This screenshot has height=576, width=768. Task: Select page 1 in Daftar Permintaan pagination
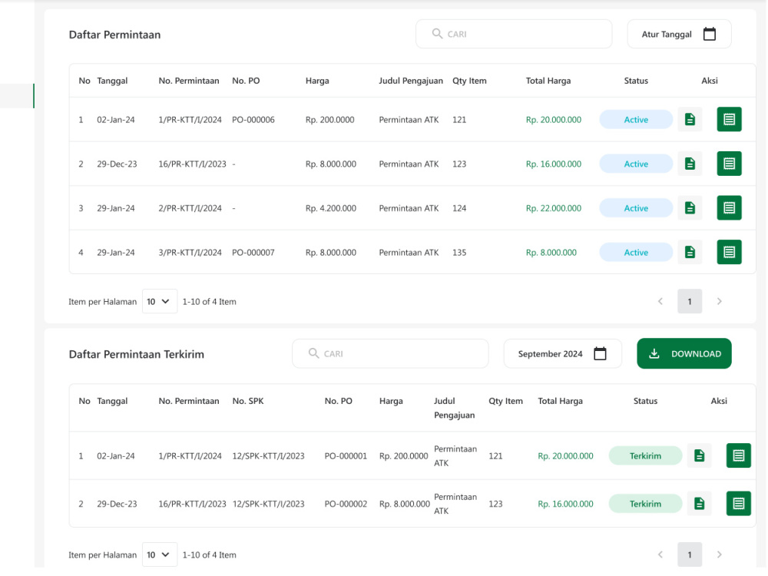click(x=689, y=301)
